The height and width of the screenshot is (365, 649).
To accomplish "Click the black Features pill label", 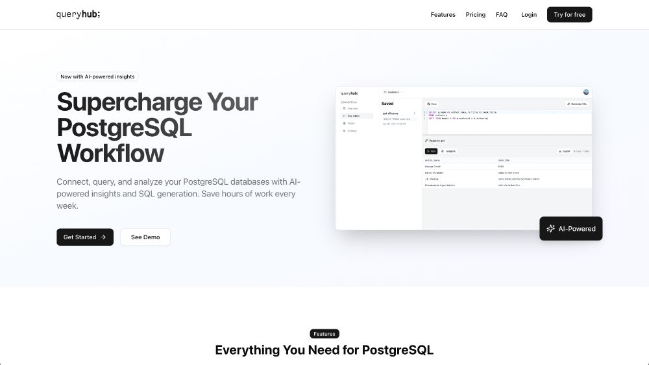I will pos(324,334).
